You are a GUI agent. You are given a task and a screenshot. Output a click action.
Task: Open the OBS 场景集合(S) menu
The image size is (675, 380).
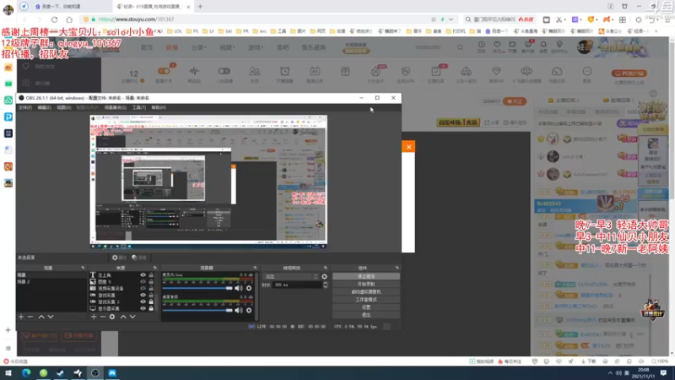click(116, 108)
